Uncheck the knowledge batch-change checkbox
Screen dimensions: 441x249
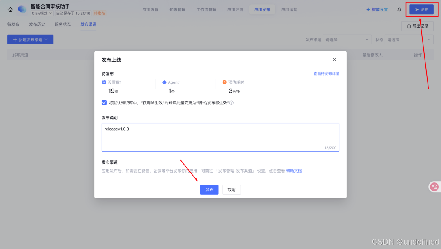[104, 103]
